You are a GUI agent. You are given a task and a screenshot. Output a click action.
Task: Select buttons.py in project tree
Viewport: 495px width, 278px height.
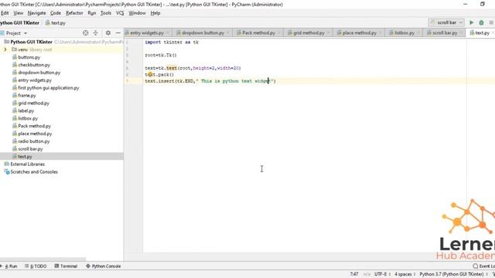(29, 57)
